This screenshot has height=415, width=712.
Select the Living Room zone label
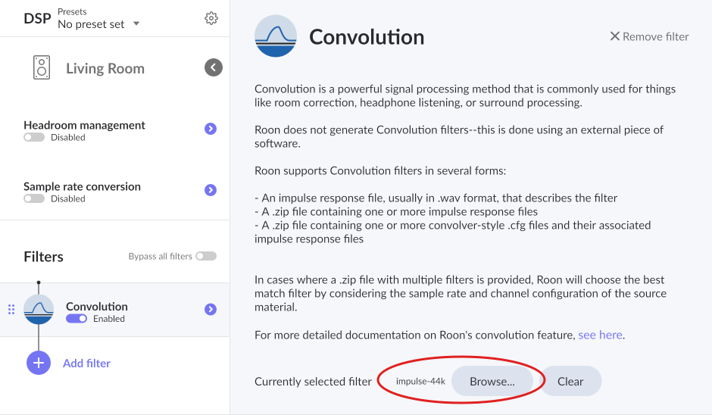[x=105, y=68]
